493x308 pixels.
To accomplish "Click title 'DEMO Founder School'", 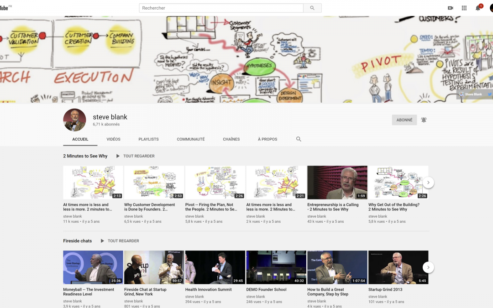I will [x=266, y=289].
